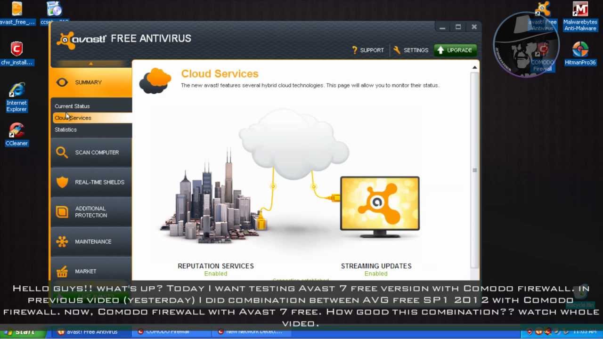Click the Summary eye icon
Viewport: 603px width, 339px height.
coord(62,82)
